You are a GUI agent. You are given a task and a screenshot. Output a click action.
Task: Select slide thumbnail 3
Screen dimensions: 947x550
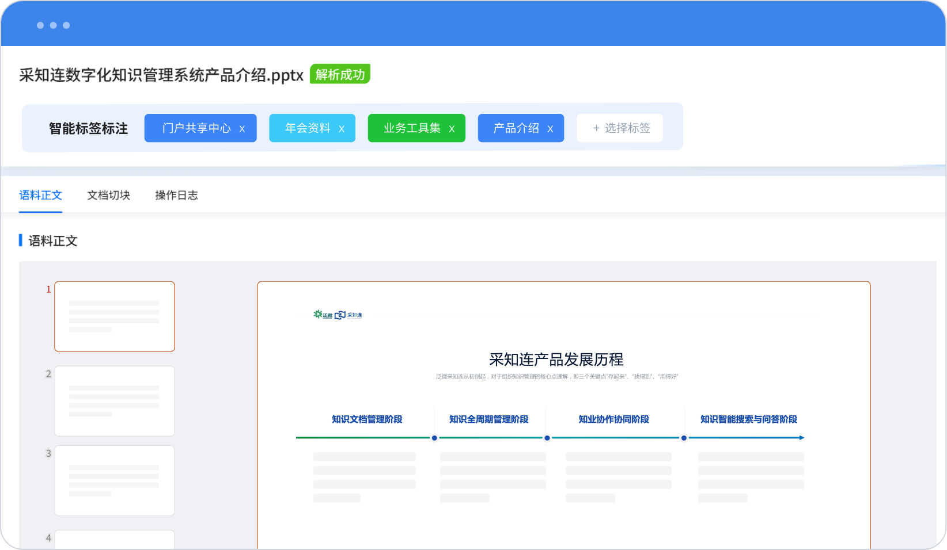click(115, 480)
